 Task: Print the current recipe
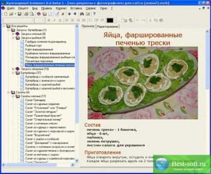click(26, 14)
